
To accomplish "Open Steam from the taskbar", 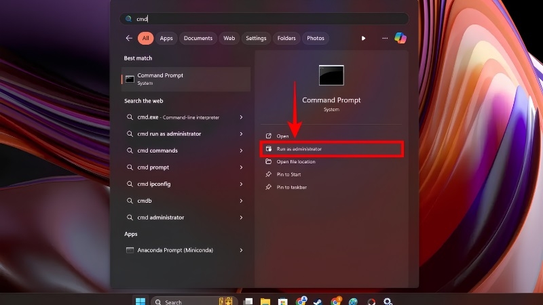I will 318,302.
